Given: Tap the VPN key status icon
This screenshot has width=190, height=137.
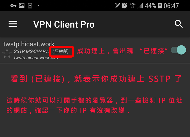Looking at the screenshot, I should pyautogui.click(x=13, y=6).
